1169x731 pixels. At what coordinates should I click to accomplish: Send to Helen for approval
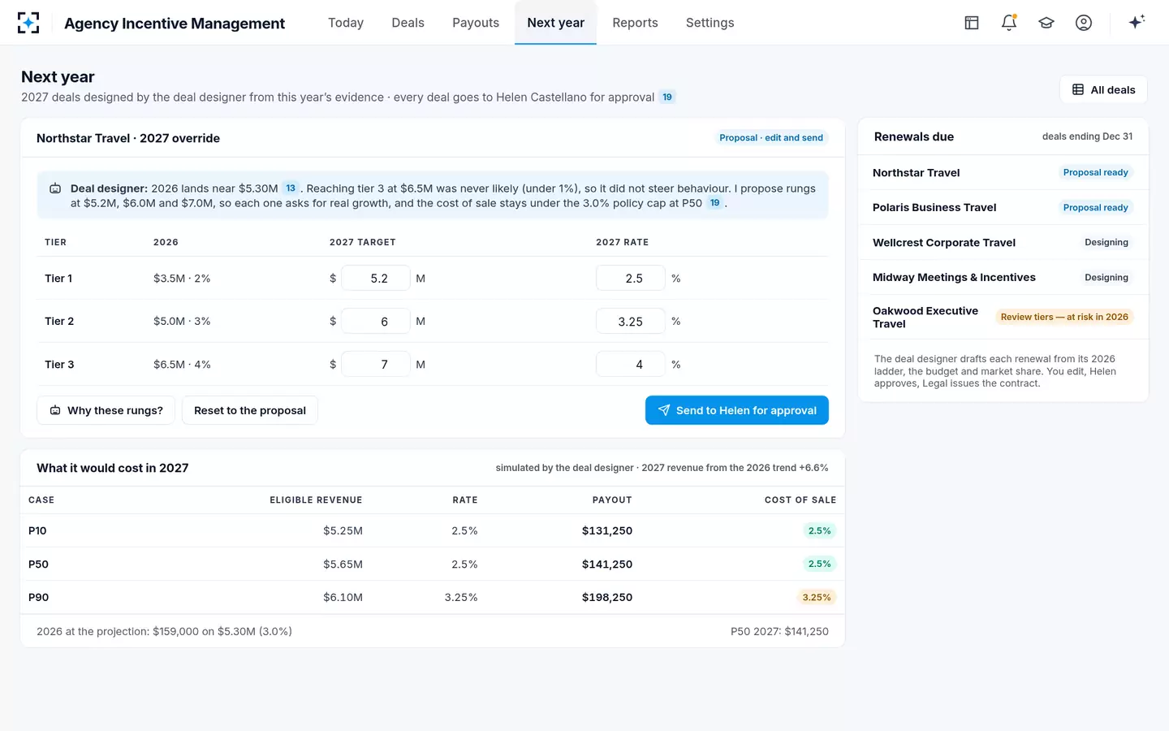[737, 410]
